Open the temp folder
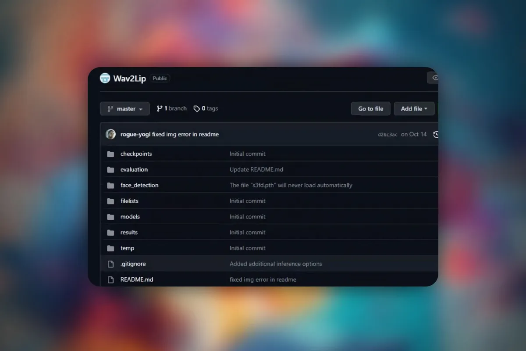The image size is (526, 351). (128, 248)
